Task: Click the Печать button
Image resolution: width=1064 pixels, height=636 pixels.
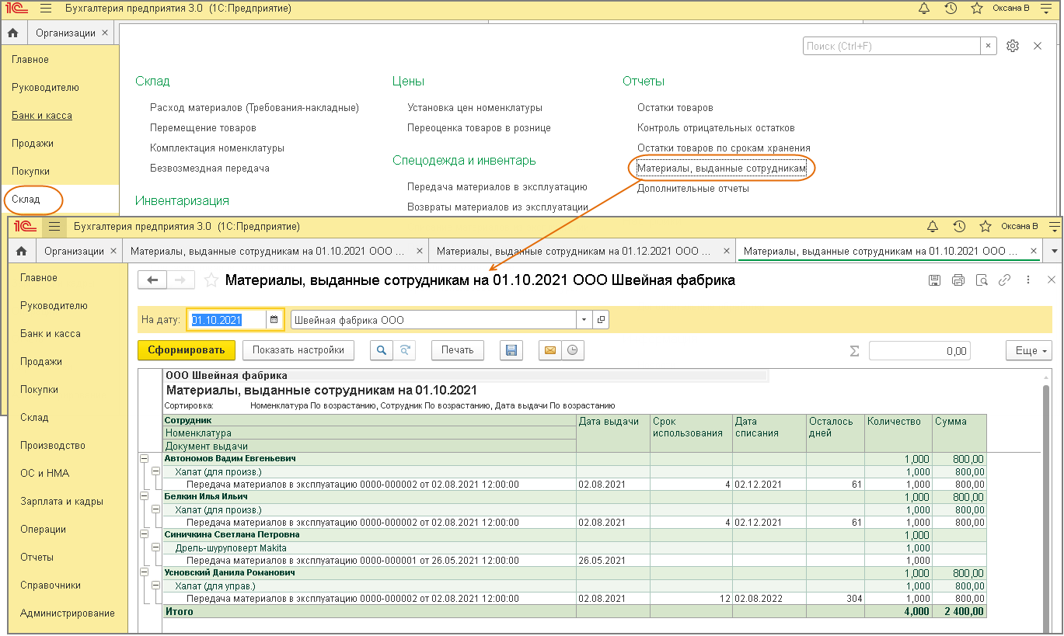Action: [458, 350]
